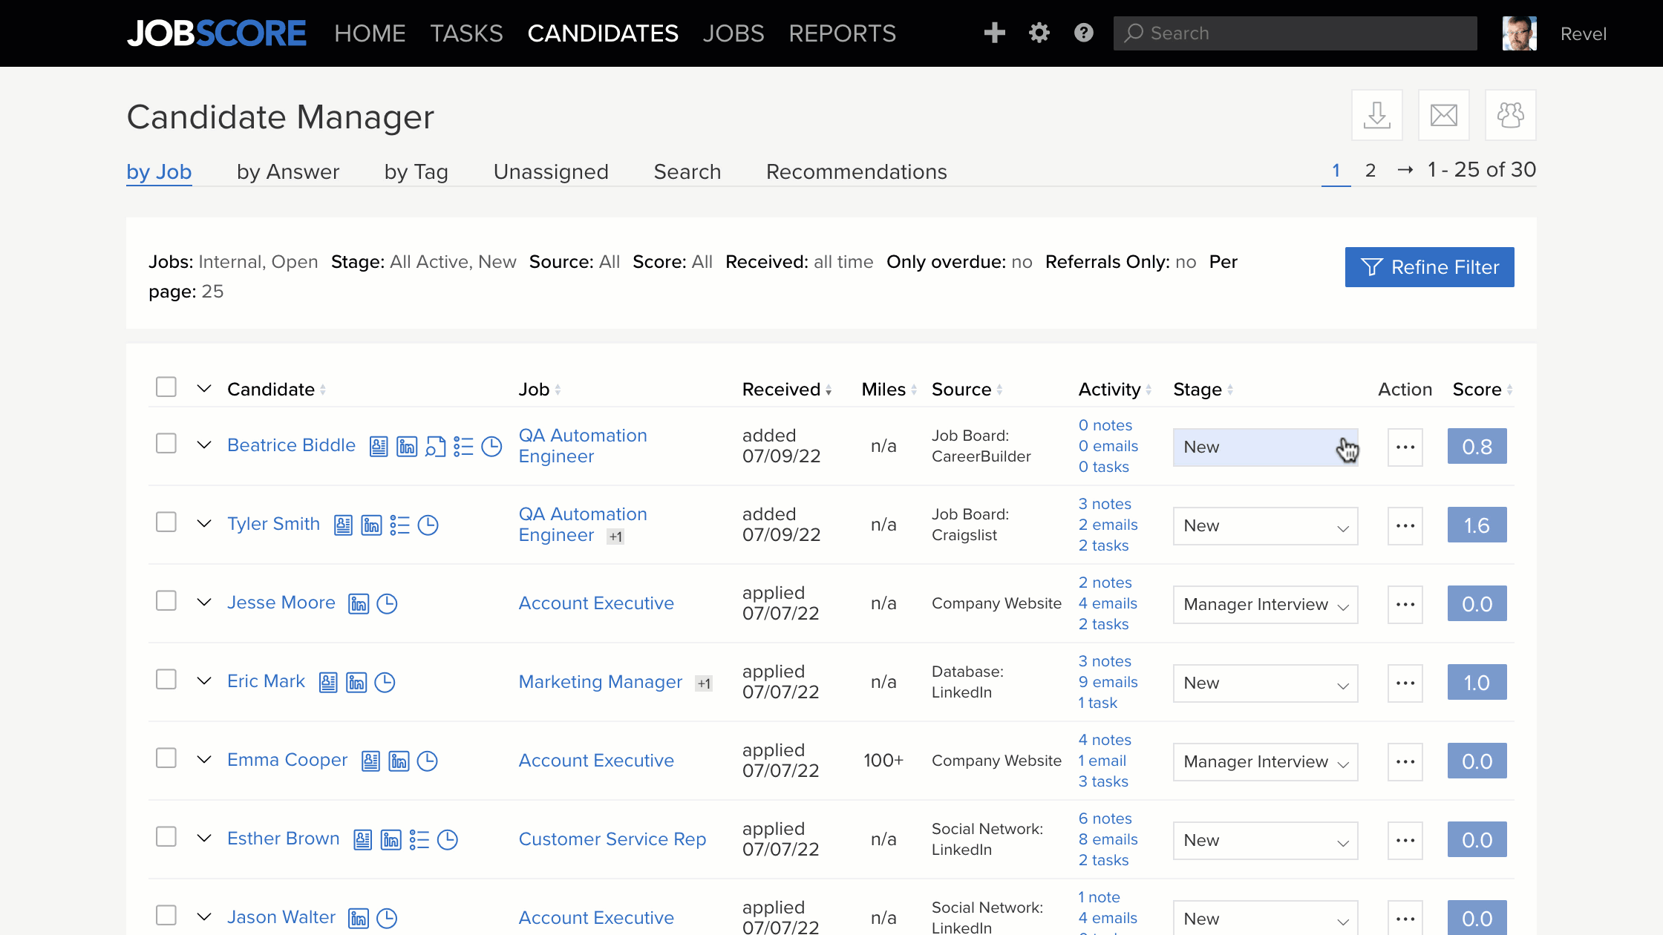Switch to by Answer tab
Screen dimensions: 1663x935
point(288,171)
